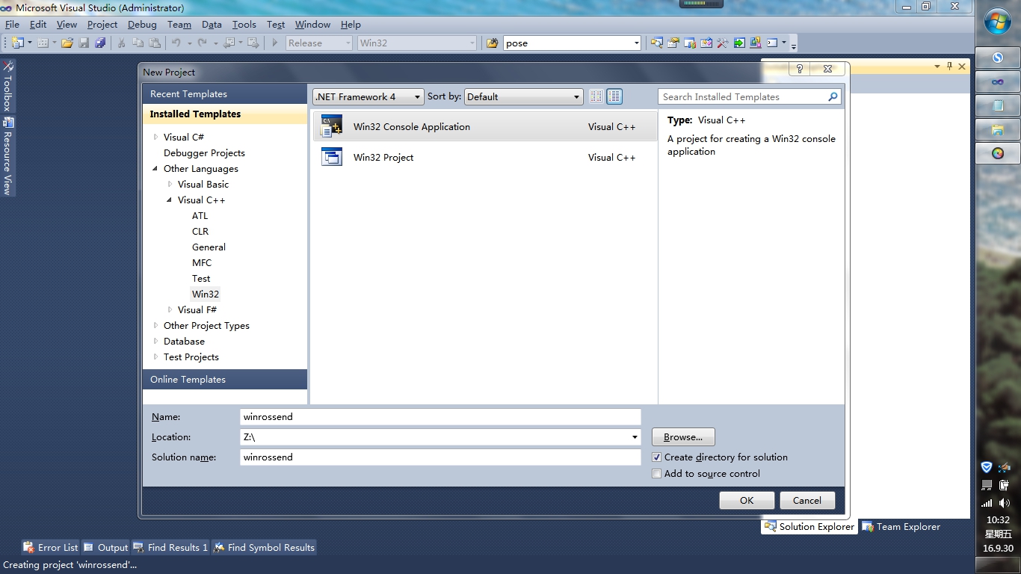
Task: Click the Browse... button
Action: pos(683,436)
